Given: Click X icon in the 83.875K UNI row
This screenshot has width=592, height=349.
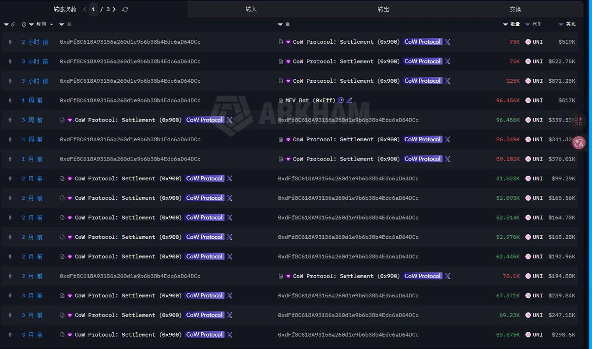Looking at the screenshot, I should click(x=229, y=335).
